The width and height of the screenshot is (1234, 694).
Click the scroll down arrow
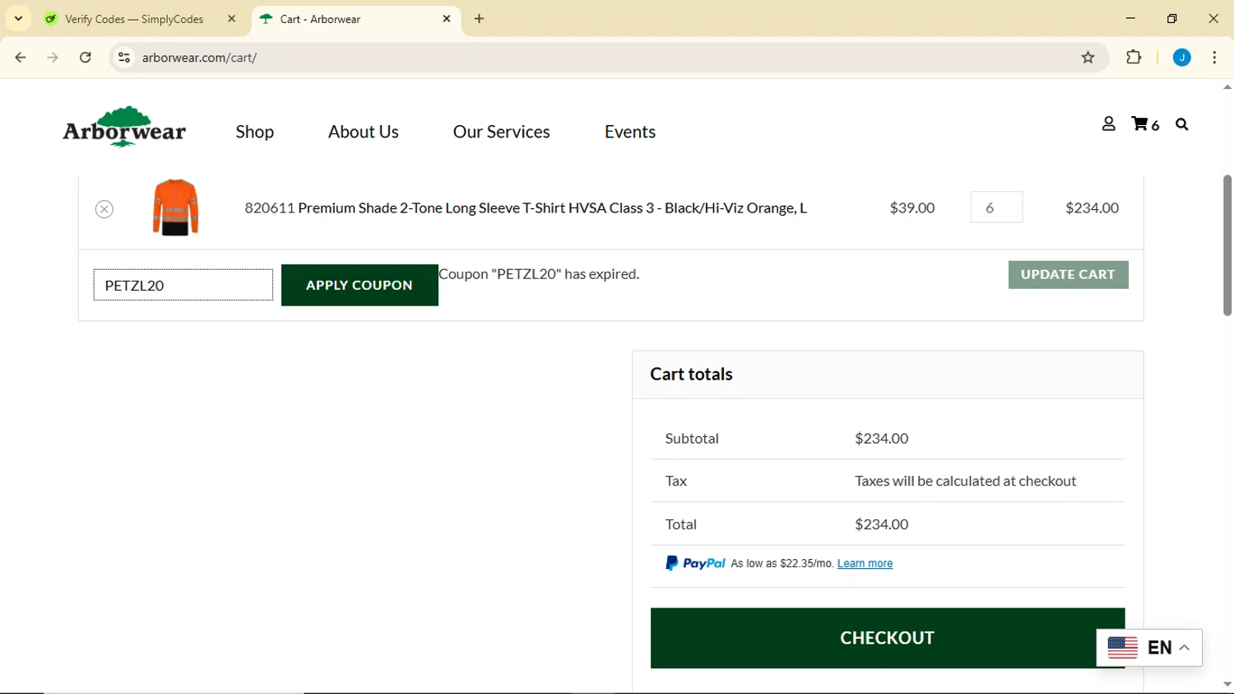(1227, 685)
